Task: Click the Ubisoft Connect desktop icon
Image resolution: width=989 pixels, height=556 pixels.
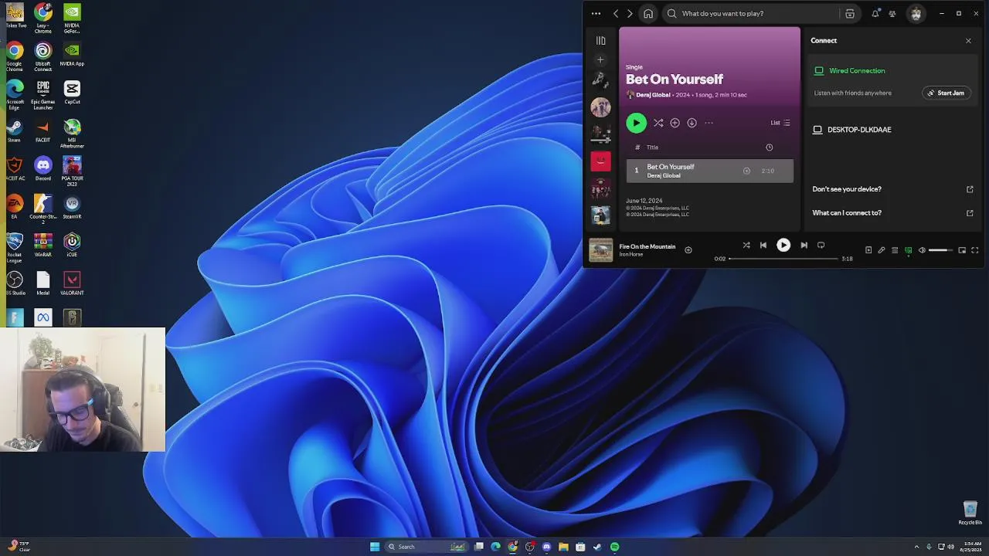Action: (42, 57)
